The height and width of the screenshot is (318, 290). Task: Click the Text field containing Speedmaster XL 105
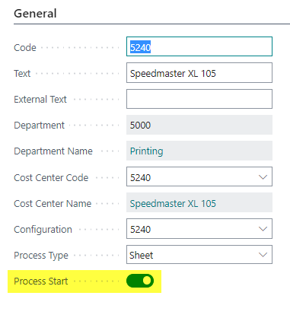[x=199, y=73]
